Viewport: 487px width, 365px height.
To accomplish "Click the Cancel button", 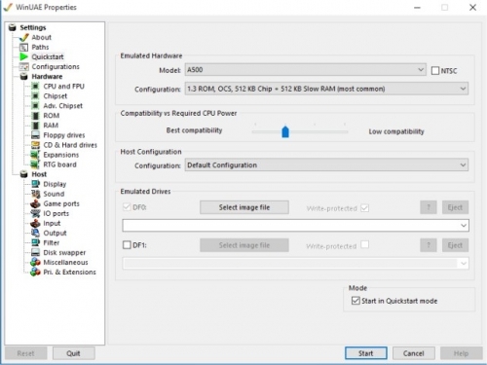I will [414, 353].
